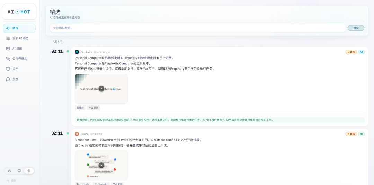Click text 'Claude for Excel、PowerPoint 和 Word 现已全面可用'
374x185 pixels.
[x=112, y=140]
